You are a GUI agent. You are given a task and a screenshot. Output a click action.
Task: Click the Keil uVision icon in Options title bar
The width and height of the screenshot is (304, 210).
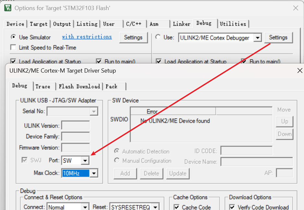click(x=8, y=8)
